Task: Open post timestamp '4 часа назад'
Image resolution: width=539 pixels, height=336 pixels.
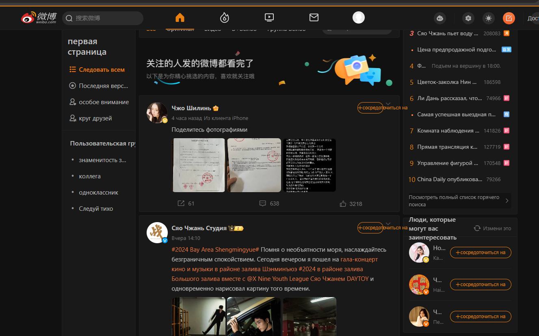Action: coord(186,118)
